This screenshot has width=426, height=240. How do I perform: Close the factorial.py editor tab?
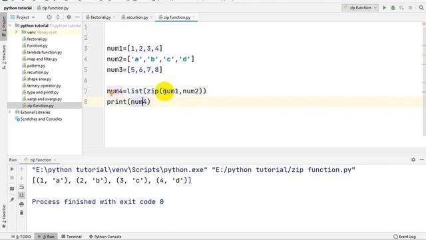click(x=114, y=17)
